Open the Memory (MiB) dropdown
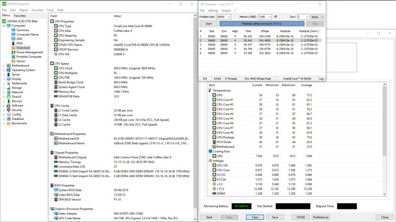This screenshot has width=396, height=222. click(269, 17)
